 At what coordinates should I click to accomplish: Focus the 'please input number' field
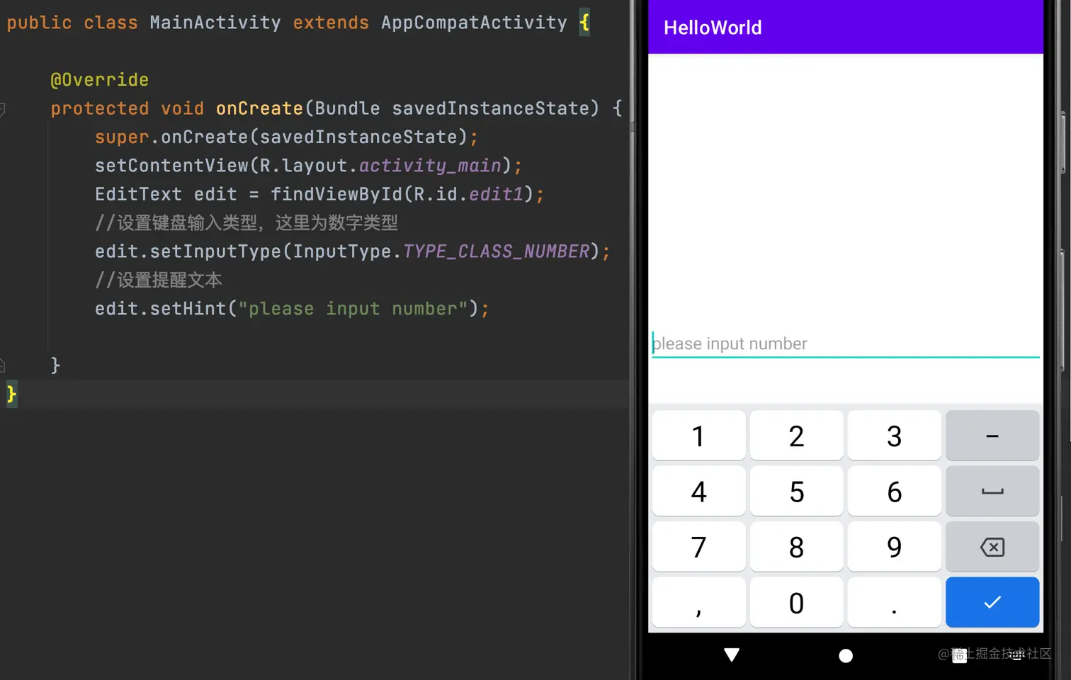coord(846,344)
